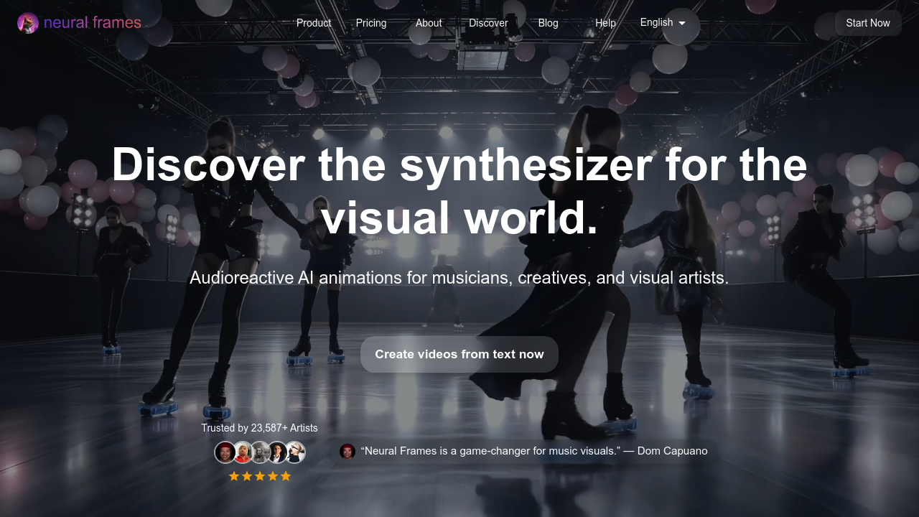Click Dom Capuano's avatar beside the testimonial
Screen dimensions: 919x517
(348, 451)
